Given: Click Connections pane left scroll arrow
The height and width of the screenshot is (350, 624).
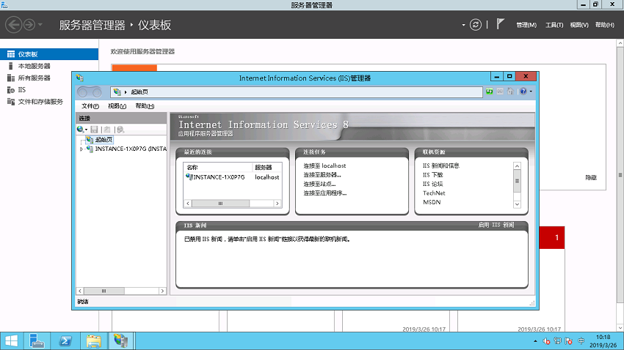Looking at the screenshot, I should pos(80,291).
